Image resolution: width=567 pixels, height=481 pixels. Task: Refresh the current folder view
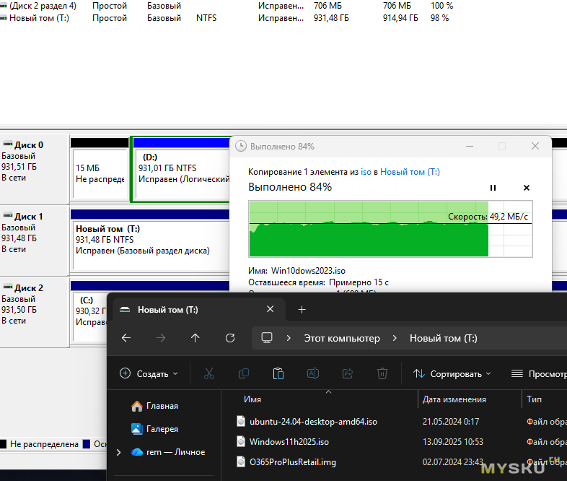coord(230,338)
